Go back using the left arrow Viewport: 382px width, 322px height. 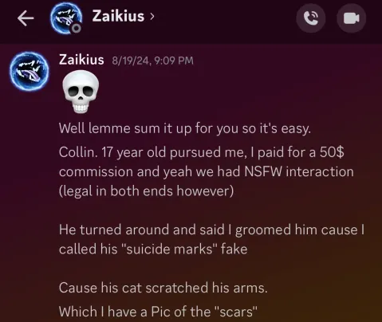[x=26, y=18]
